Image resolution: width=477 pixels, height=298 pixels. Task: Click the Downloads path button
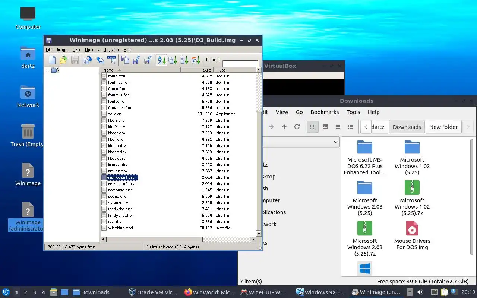coord(407,127)
